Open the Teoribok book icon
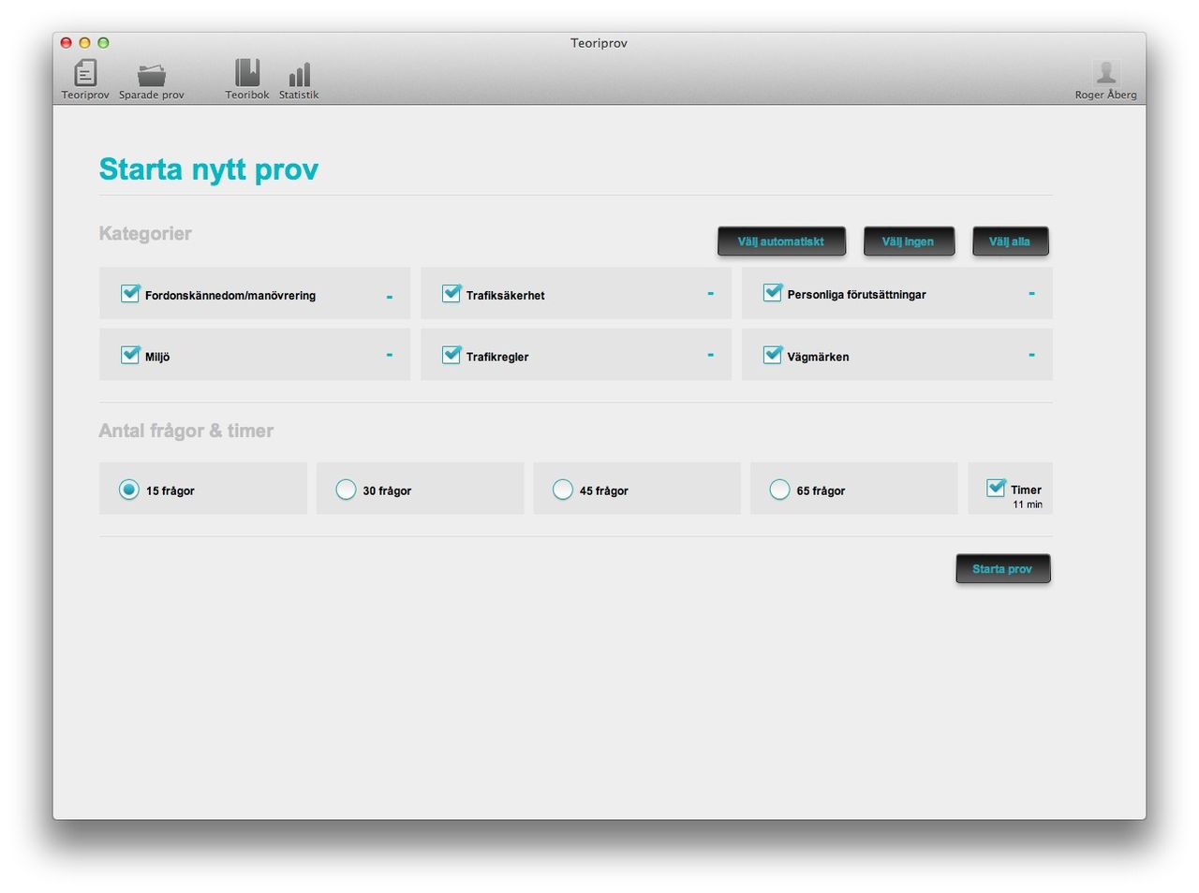Screen dimensions: 1199x893 pyautogui.click(x=247, y=74)
